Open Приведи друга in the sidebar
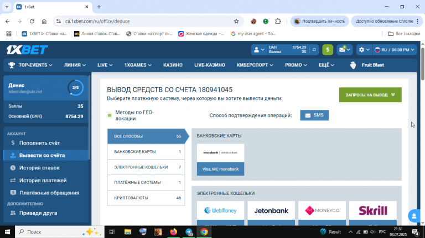The image size is (425, 238). coord(46,213)
